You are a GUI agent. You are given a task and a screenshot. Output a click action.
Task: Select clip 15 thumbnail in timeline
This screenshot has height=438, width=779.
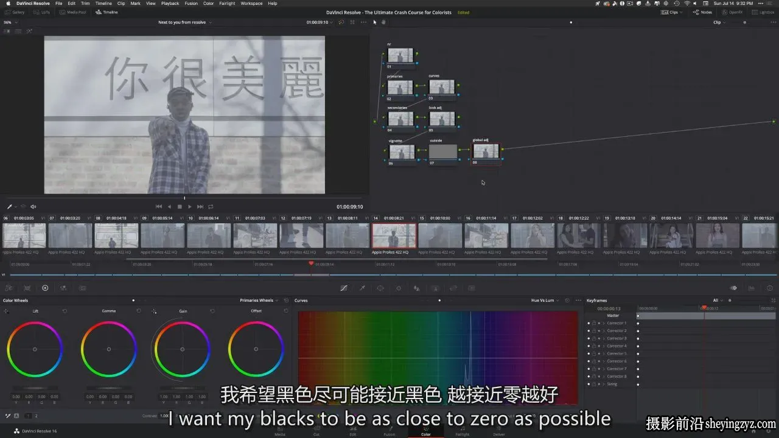click(x=440, y=235)
